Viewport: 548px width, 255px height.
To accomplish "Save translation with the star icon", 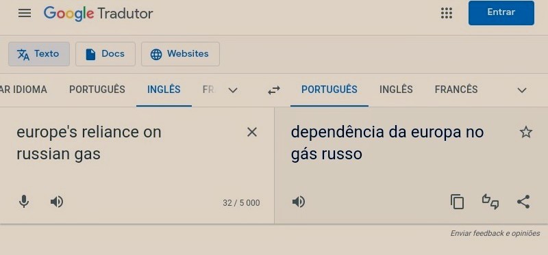I will (x=525, y=132).
